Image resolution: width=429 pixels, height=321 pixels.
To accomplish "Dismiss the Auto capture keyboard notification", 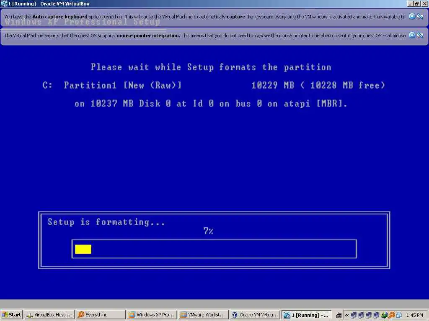I will click(412, 16).
